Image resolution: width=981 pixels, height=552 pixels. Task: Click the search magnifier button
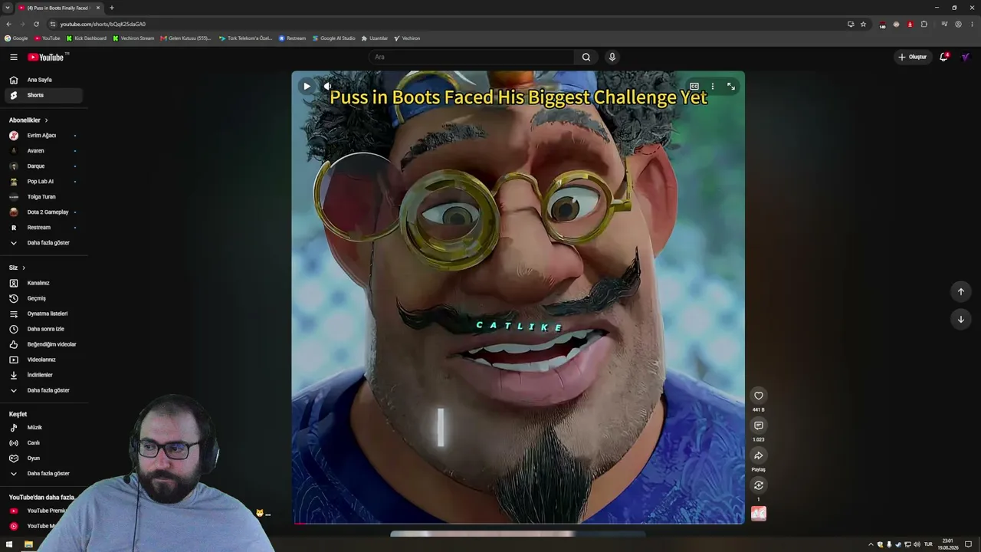click(x=586, y=57)
